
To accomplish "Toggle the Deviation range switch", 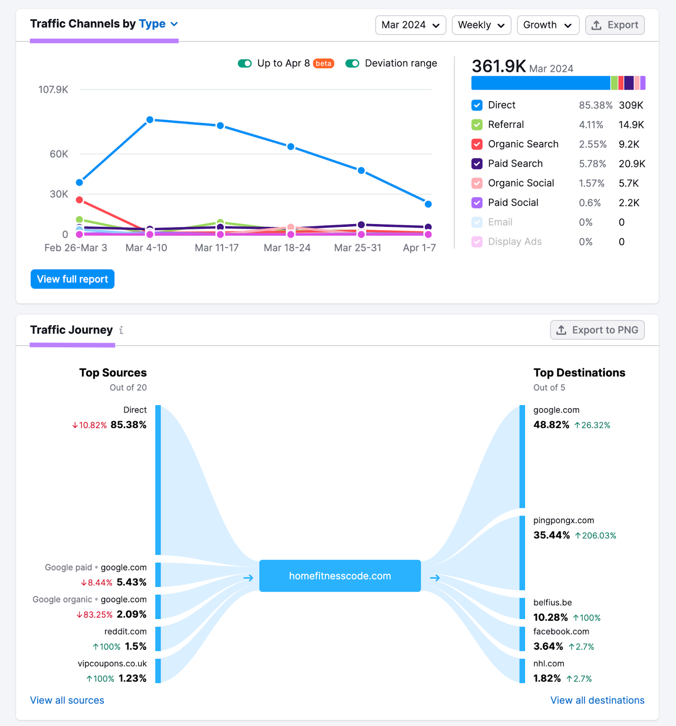I will point(352,64).
